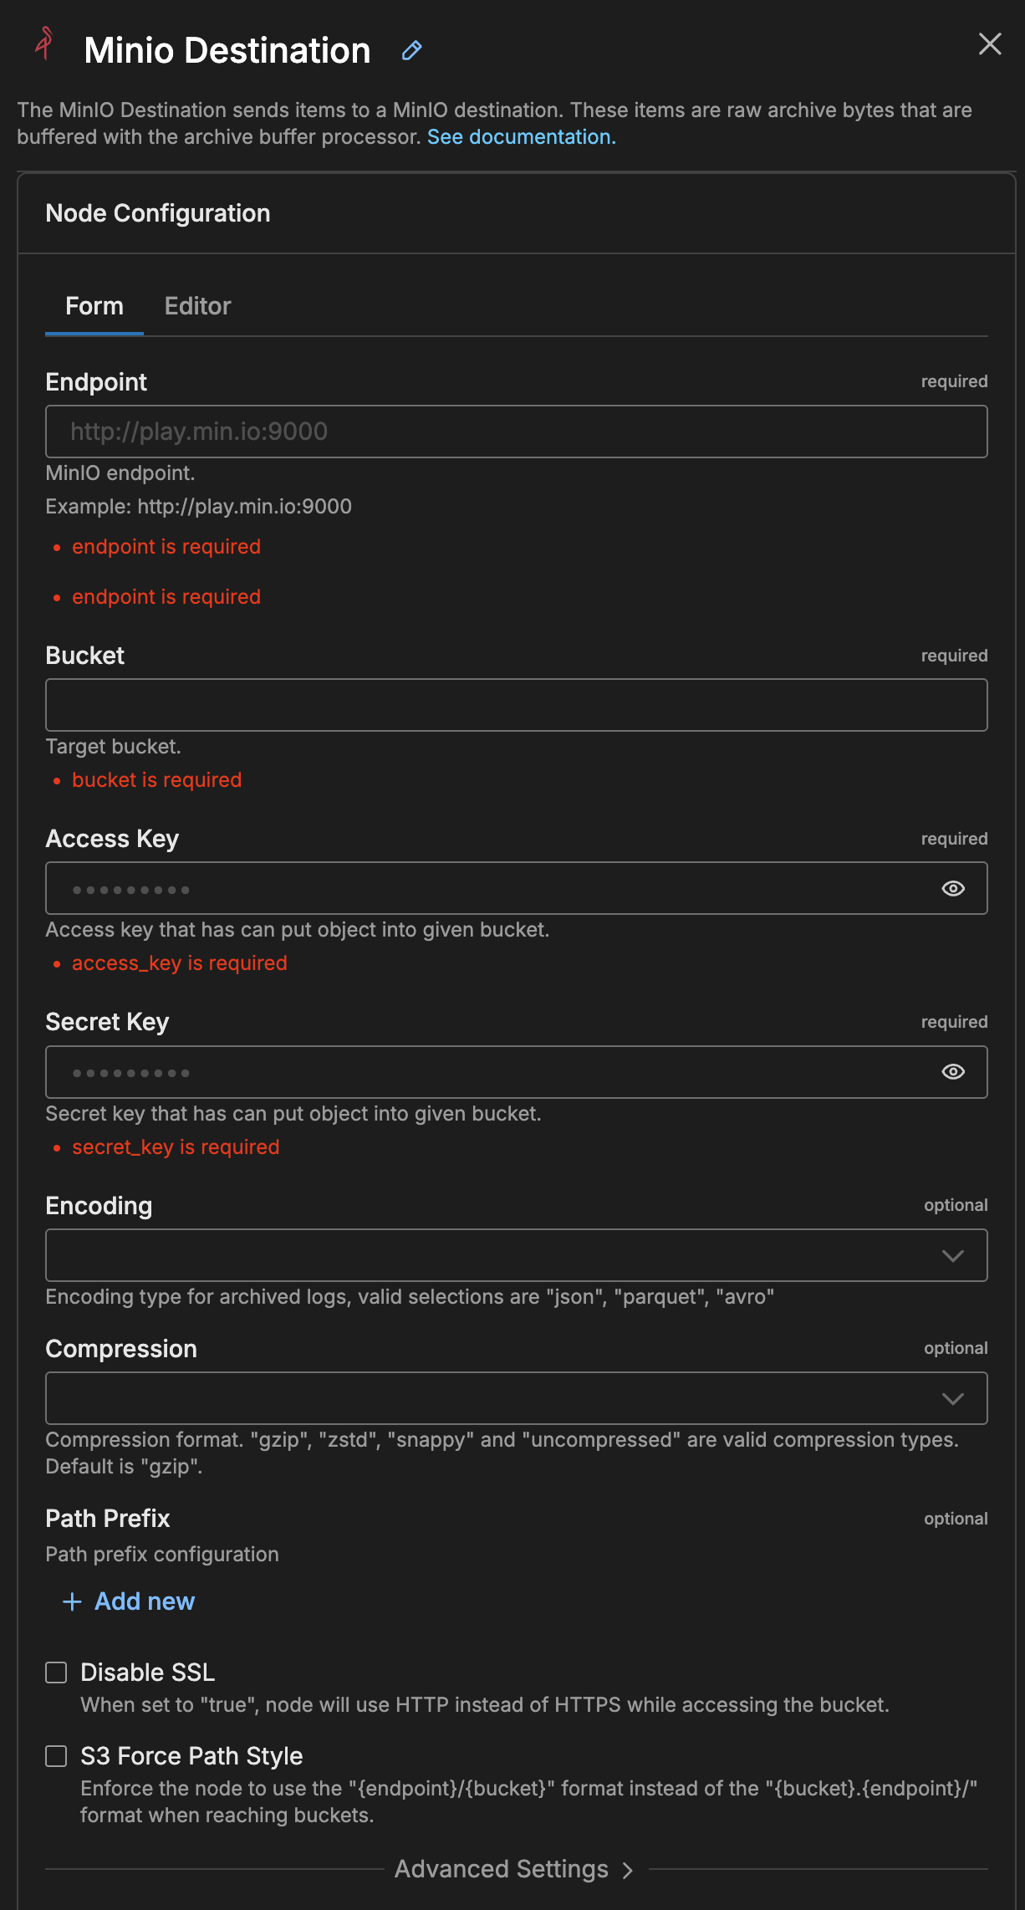The image size is (1025, 1910).
Task: Expand Advanced Settings section
Action: 513,1869
